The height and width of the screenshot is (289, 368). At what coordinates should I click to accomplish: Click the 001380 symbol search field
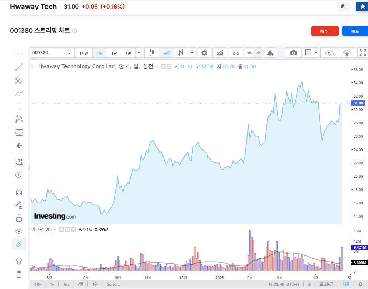(47, 53)
